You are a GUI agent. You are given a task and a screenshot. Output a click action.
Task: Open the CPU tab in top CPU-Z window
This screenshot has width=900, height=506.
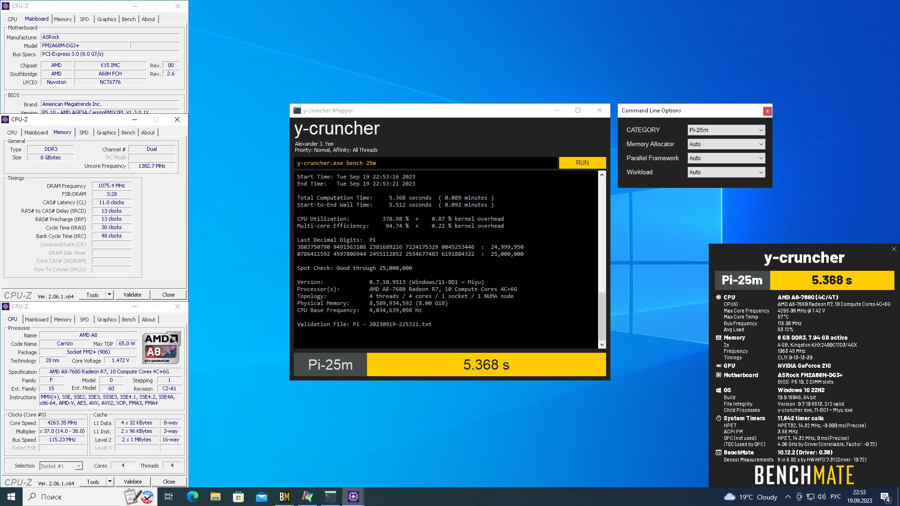(x=13, y=19)
